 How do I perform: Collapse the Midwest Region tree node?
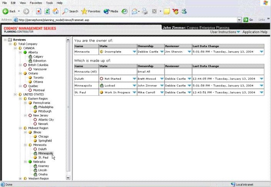20,128
